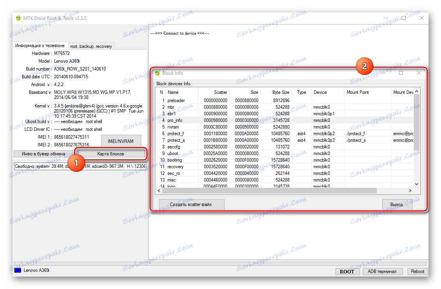Click the MTK Droid Root & Tools app icon
The width and height of the screenshot is (441, 289).
18,18
